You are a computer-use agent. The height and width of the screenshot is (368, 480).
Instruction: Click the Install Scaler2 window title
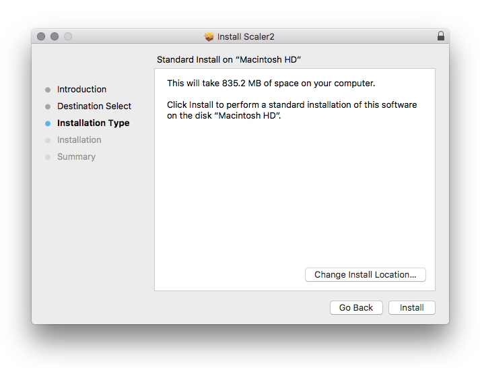(x=246, y=37)
